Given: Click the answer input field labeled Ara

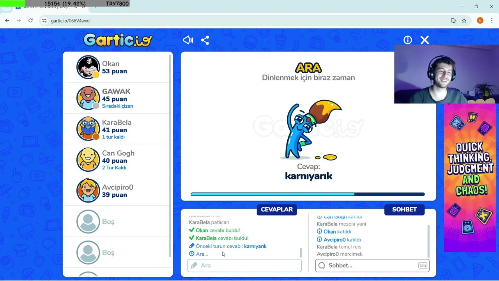Looking at the screenshot, I should (244, 265).
